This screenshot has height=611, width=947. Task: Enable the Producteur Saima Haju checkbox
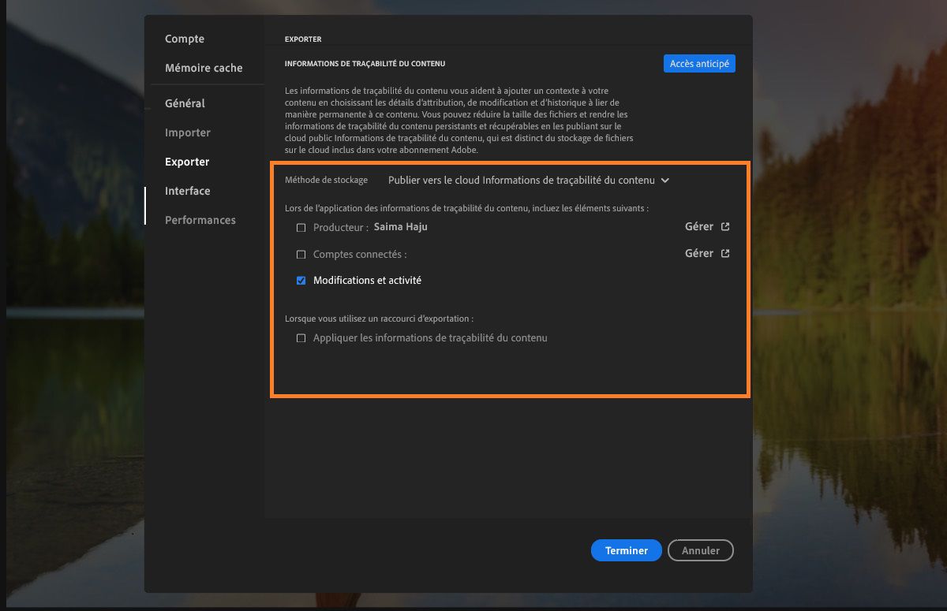pos(301,227)
